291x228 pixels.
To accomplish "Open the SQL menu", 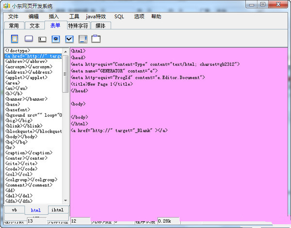I will [119, 16].
